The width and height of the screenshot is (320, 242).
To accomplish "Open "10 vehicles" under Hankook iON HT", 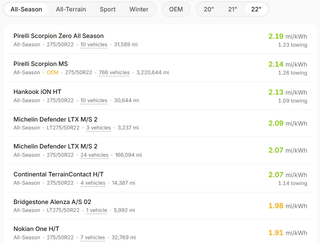I will click(94, 100).
